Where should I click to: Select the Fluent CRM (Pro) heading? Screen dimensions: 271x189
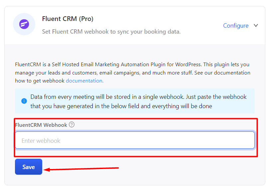point(68,19)
